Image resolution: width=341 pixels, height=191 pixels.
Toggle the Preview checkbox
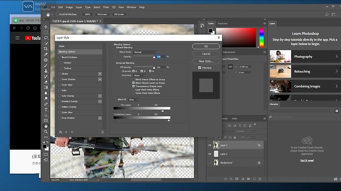coord(200,68)
